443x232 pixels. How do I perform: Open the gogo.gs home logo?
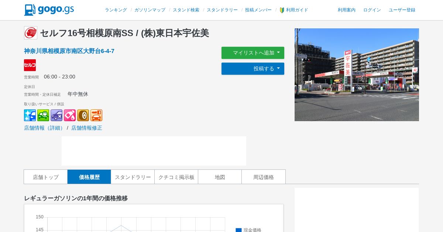click(x=49, y=10)
